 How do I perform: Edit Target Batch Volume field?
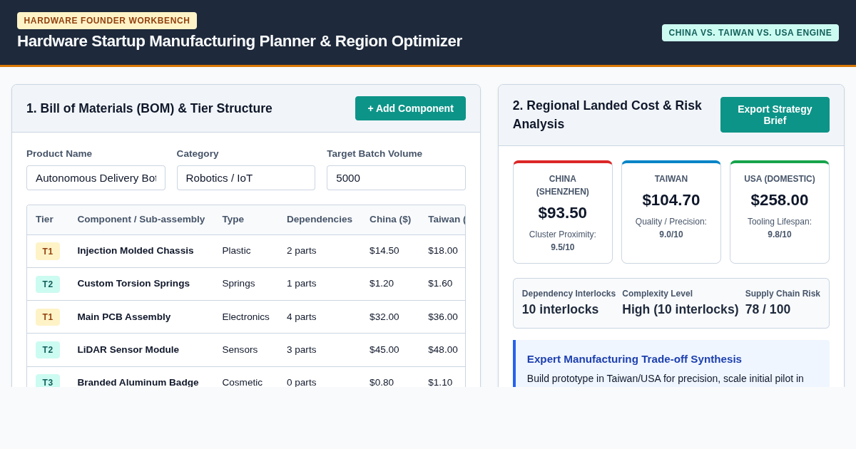pyautogui.click(x=396, y=178)
